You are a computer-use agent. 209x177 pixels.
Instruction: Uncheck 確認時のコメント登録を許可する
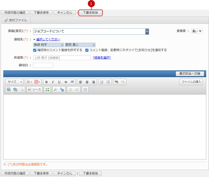pos(35,50)
